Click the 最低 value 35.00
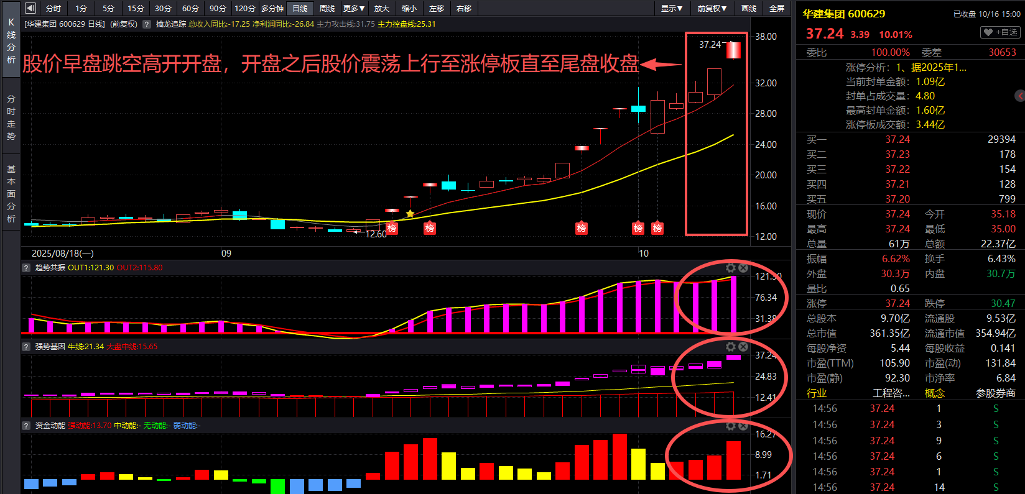 1003,229
